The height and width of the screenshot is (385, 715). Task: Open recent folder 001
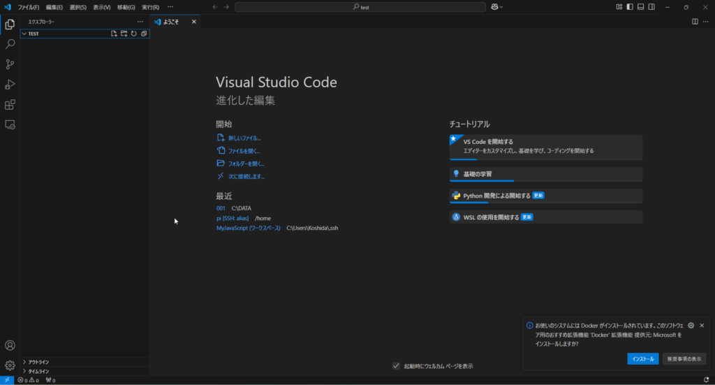coord(221,208)
